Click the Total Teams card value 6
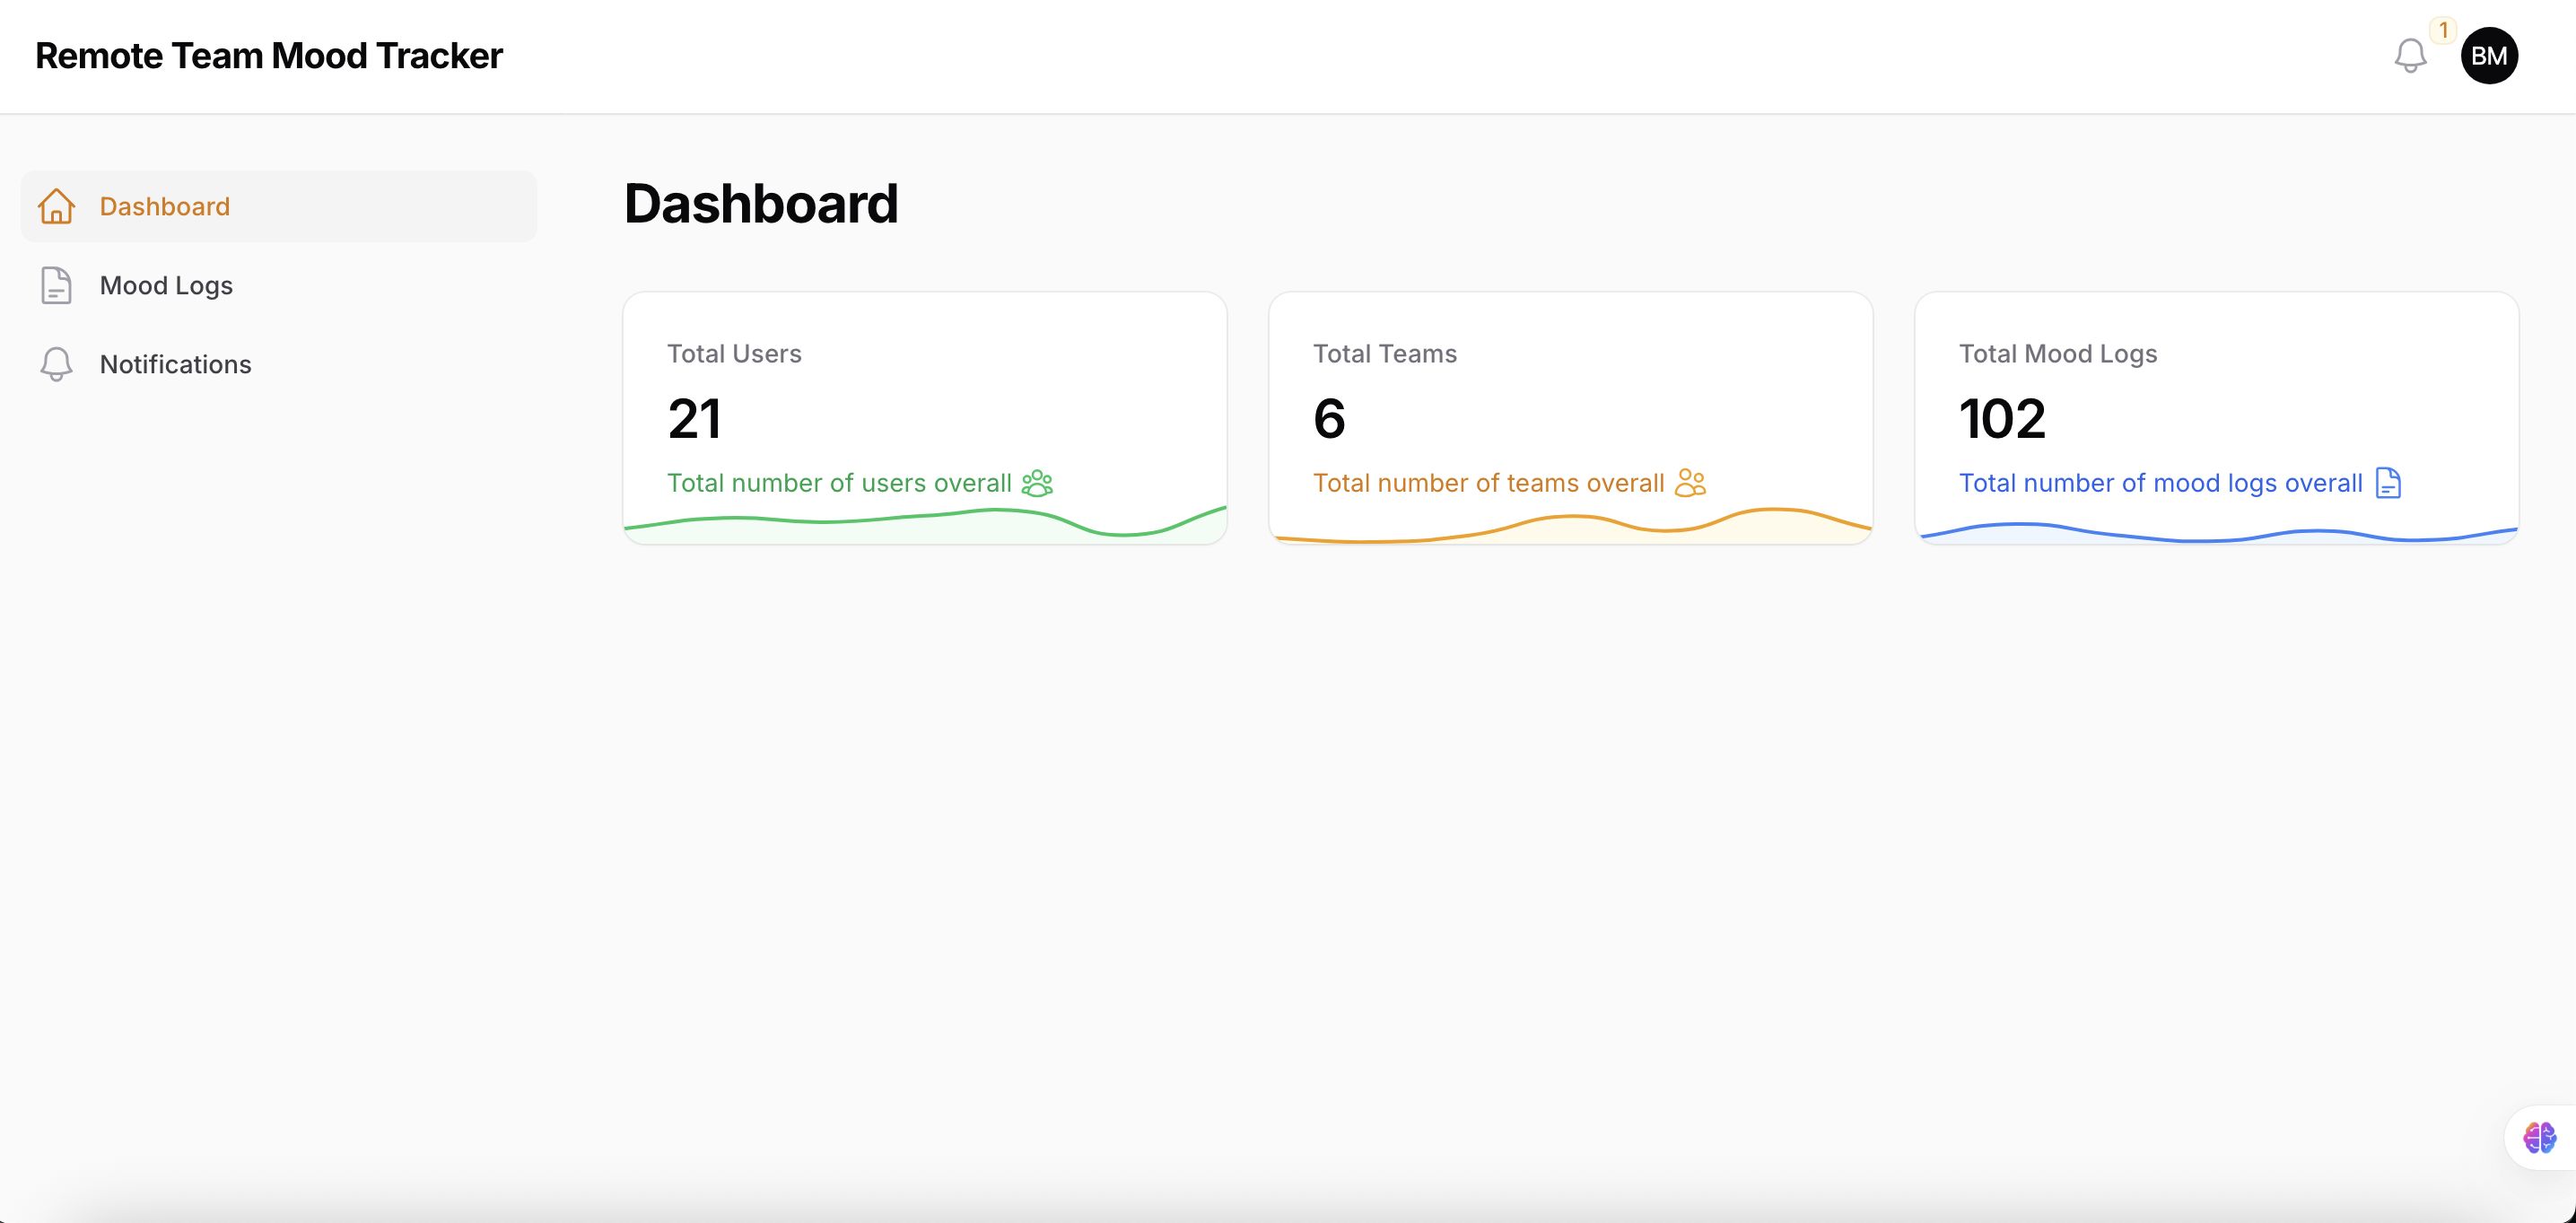The image size is (2576, 1223). [x=1329, y=418]
